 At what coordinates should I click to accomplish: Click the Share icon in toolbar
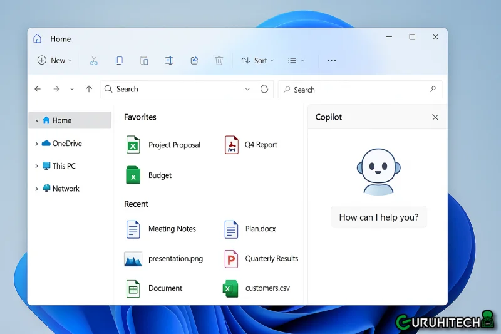[x=194, y=60]
